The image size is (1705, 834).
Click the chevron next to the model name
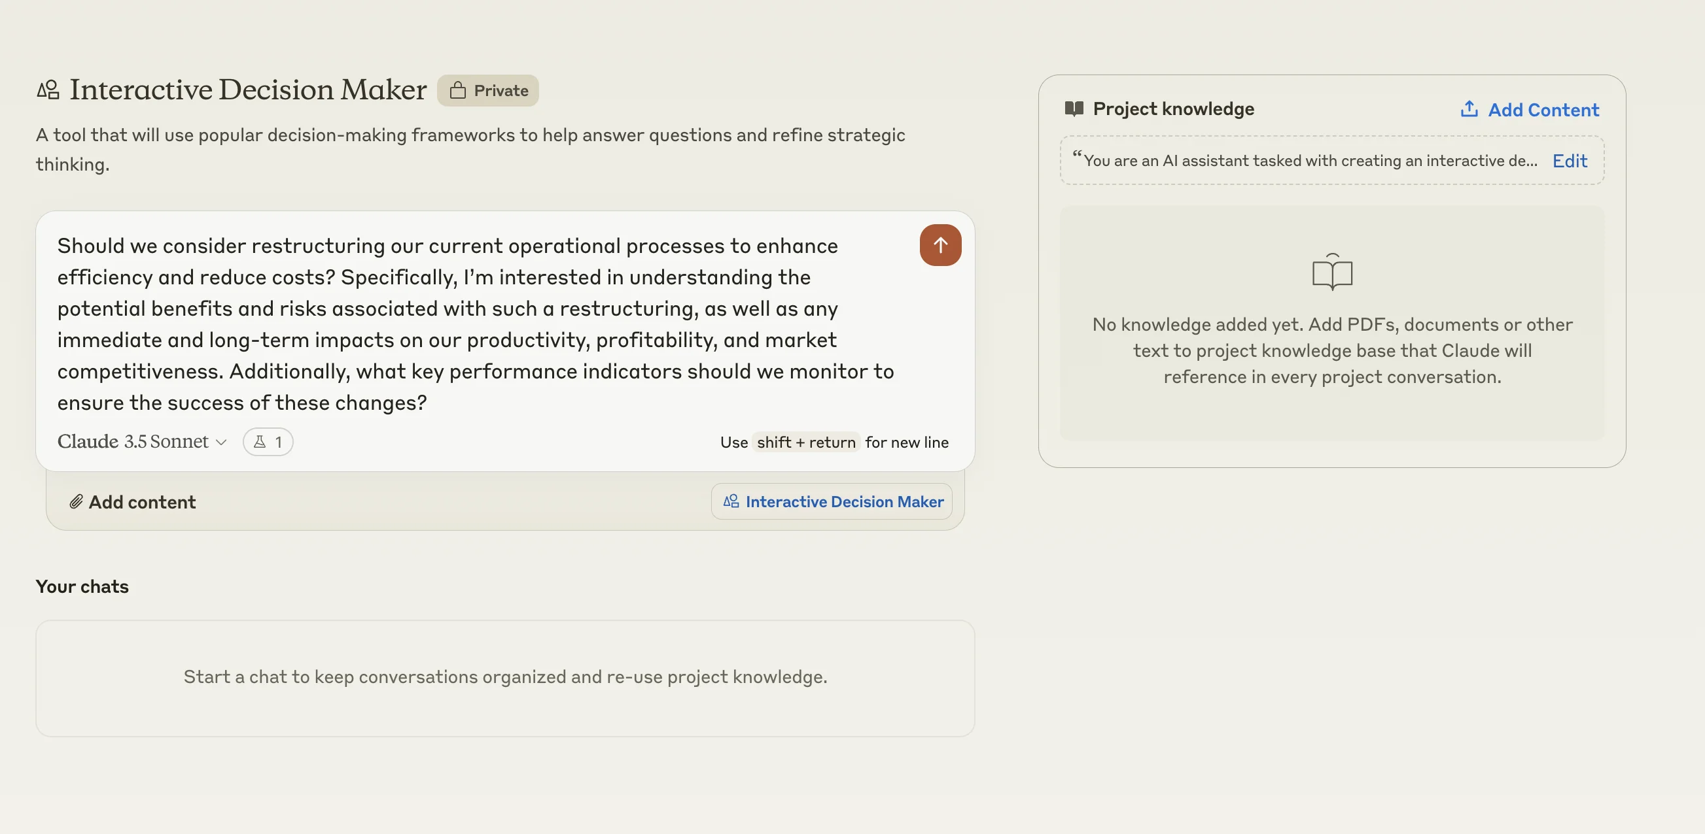pos(222,442)
